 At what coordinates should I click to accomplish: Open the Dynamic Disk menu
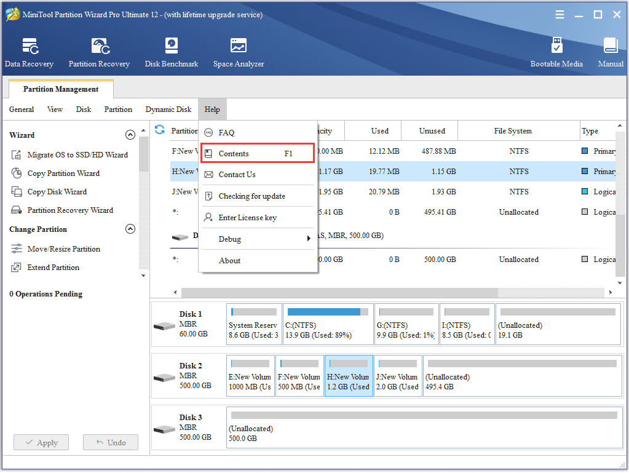point(168,109)
